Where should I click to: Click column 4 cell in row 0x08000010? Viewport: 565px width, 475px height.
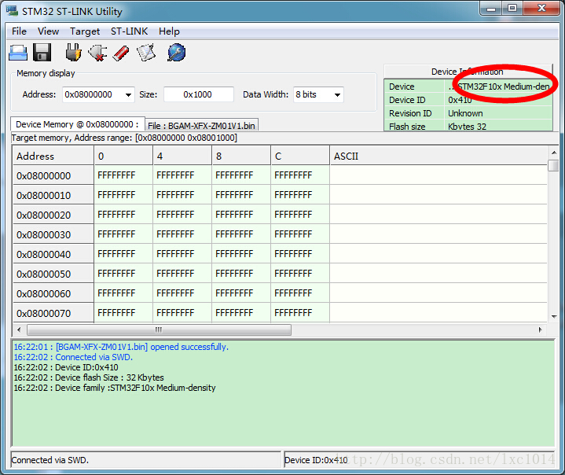pyautogui.click(x=182, y=195)
